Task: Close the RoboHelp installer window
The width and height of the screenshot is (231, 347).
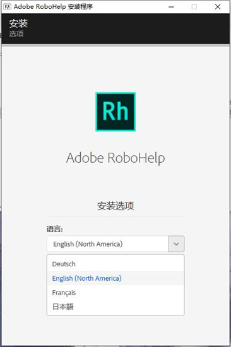Action: 218,7
